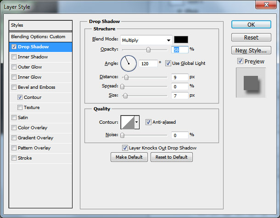Screen dimensions: 280x218
Task: Click the Angle dial control
Action: pos(129,63)
